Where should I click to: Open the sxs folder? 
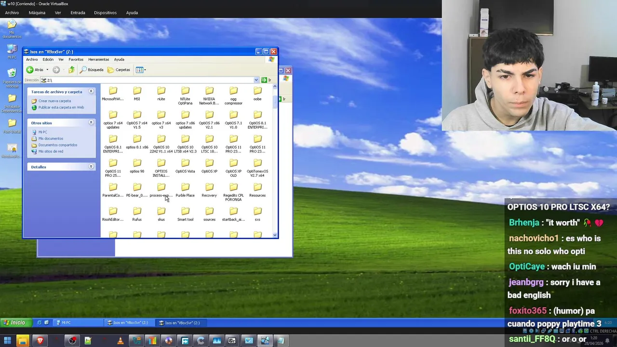pos(257,214)
